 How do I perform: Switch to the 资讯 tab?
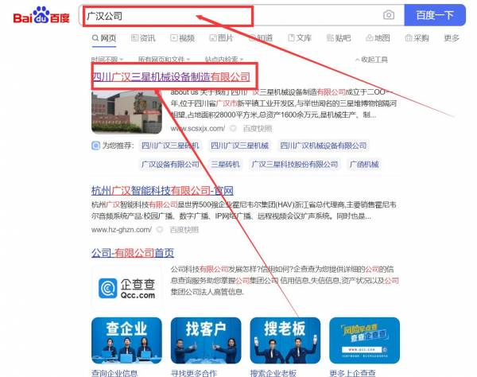tap(143, 38)
